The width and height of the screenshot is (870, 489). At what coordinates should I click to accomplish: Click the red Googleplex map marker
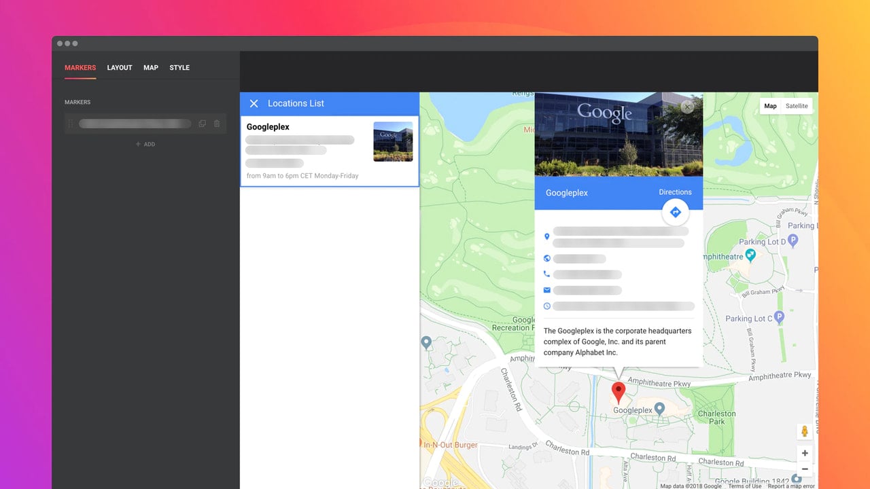[618, 393]
